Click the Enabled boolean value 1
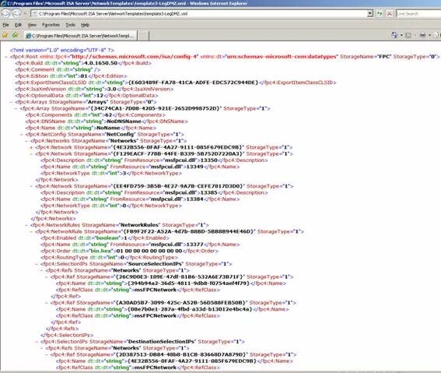This screenshot has height=373, width=441. tap(125, 238)
